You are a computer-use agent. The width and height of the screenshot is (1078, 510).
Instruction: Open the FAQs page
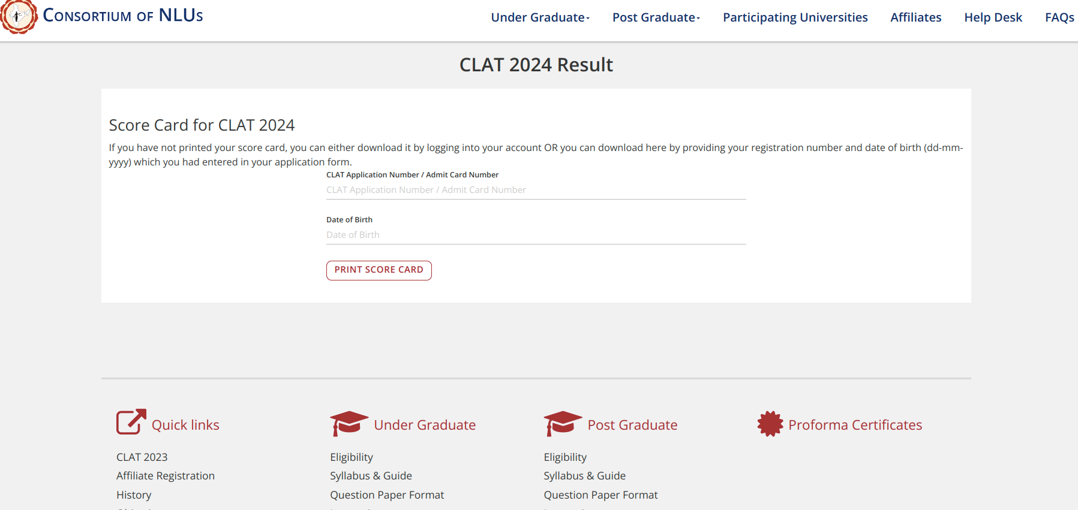1059,17
